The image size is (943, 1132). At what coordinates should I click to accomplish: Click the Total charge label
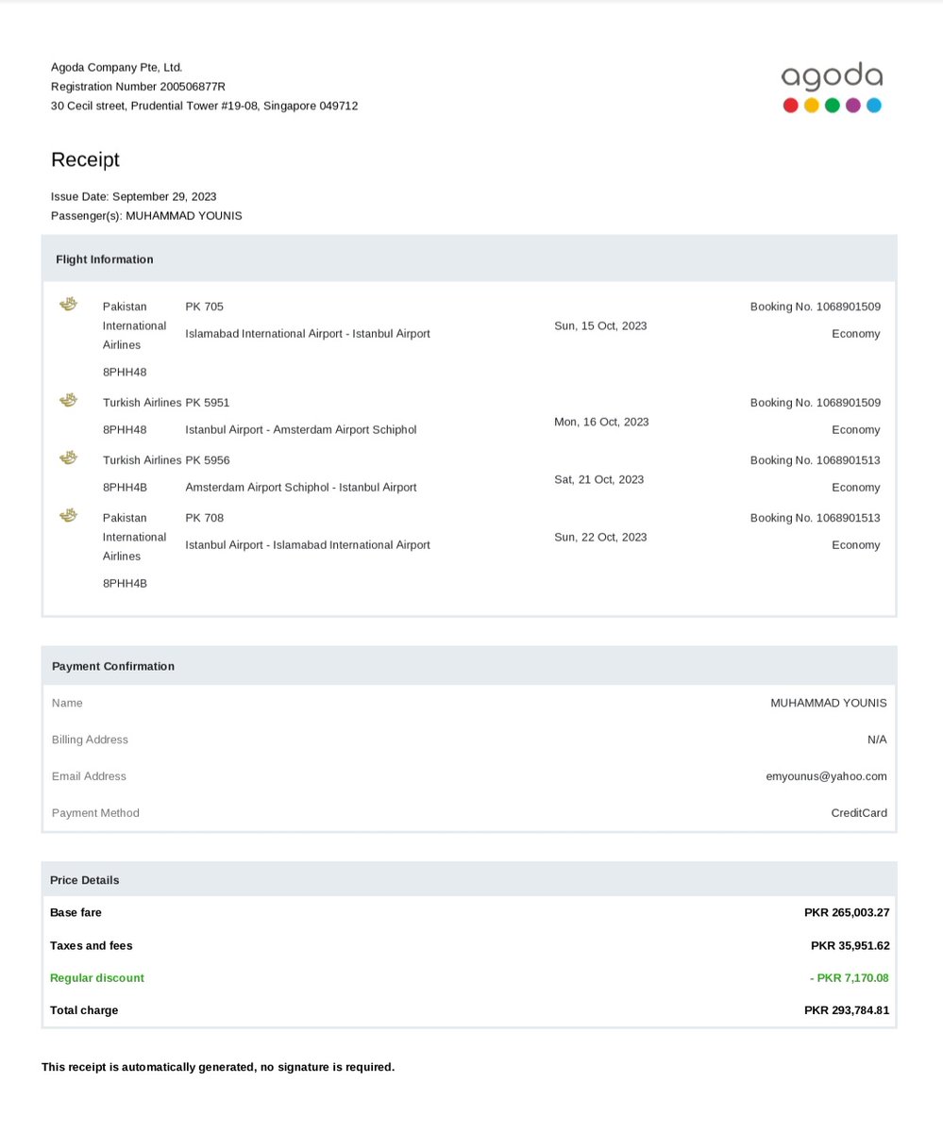point(84,1010)
